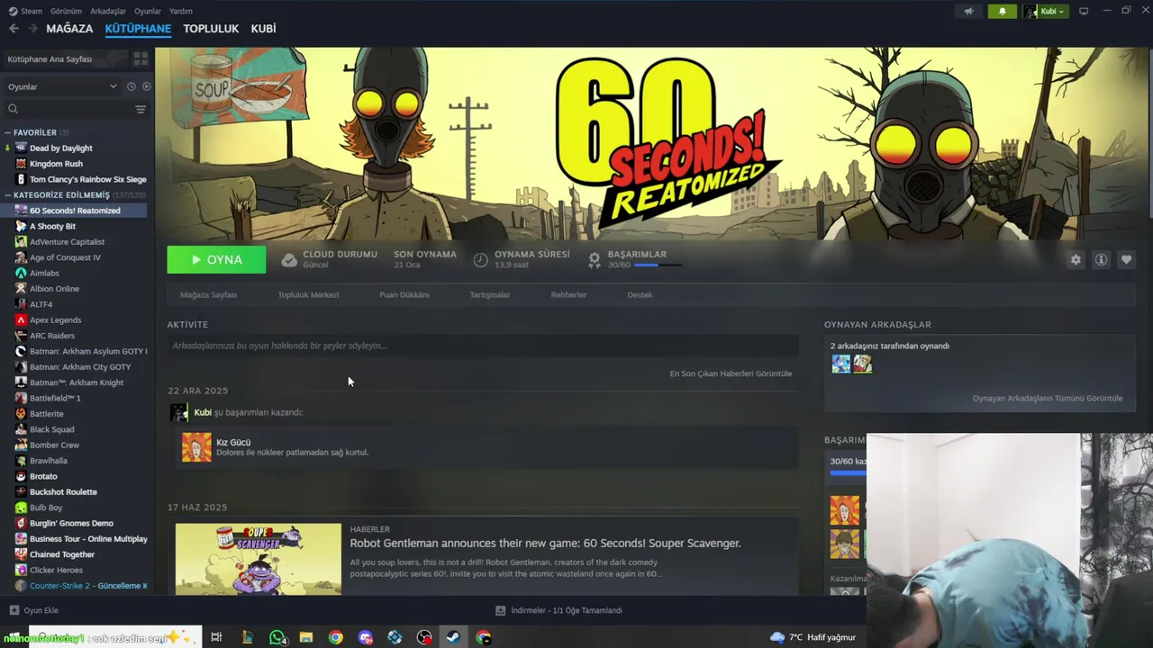Screen dimensions: 1153x648
Task: Select second friend avatar who played
Action: click(863, 364)
